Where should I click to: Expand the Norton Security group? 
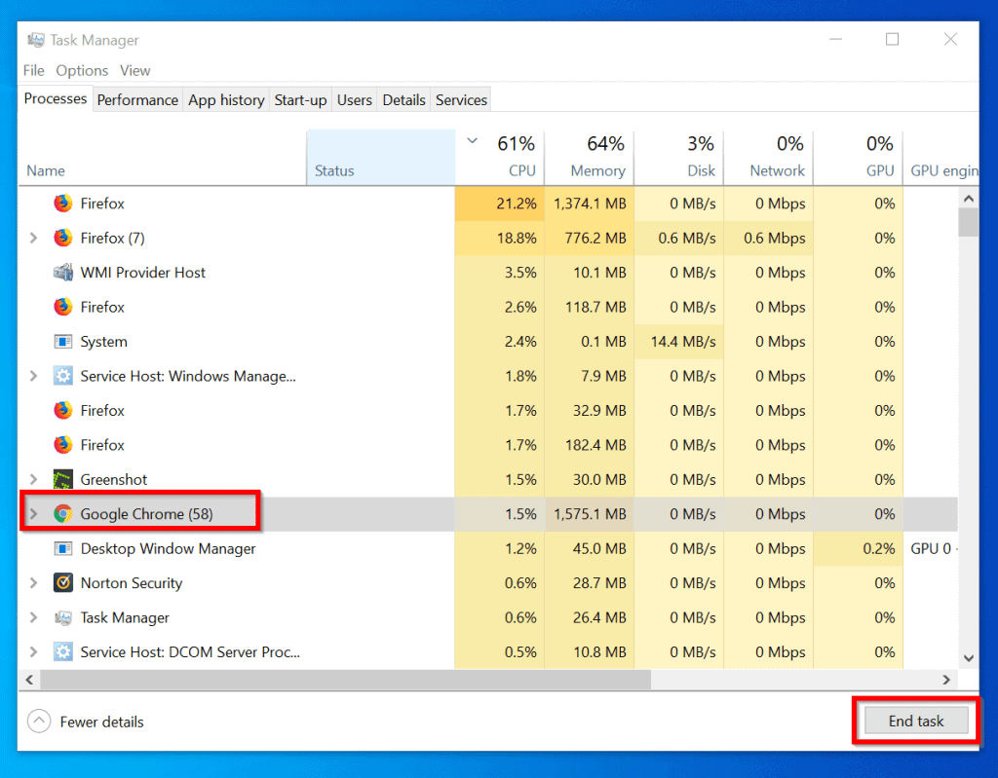[34, 582]
